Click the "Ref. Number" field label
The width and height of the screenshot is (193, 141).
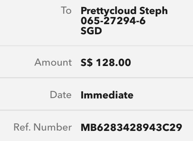click(x=43, y=127)
